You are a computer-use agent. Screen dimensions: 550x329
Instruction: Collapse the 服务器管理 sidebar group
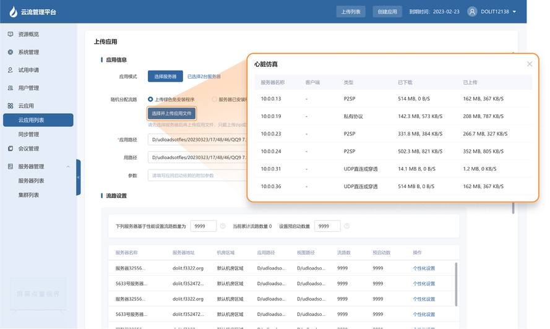point(68,166)
